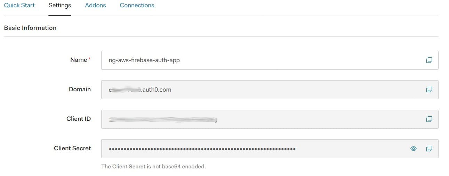Click into the Name input field
This screenshot has height=176, width=449.
point(270,60)
